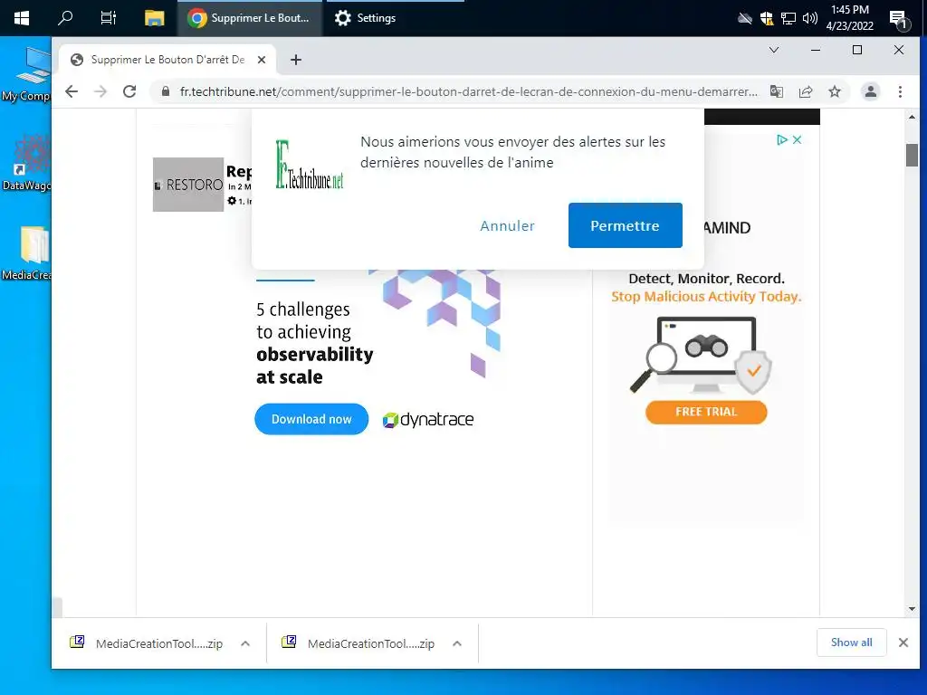The image size is (927, 695).
Task: Click Stop Malicious Activity Today text
Action: pos(706,297)
